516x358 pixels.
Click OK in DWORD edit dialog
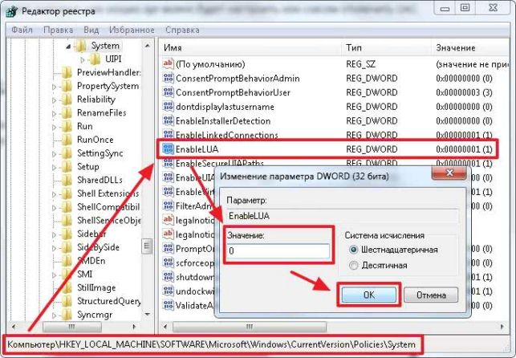368,295
